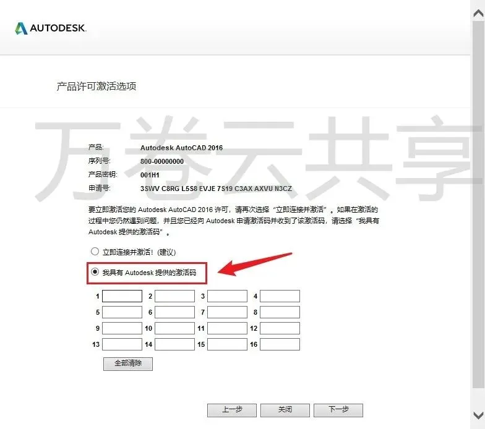Click the 产品密钥 label
Viewport: 485px width, 429px height.
point(103,174)
